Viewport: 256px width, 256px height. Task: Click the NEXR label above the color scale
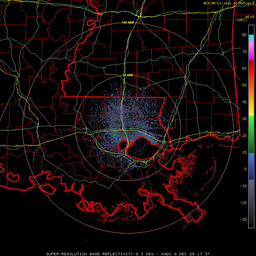click(250, 17)
